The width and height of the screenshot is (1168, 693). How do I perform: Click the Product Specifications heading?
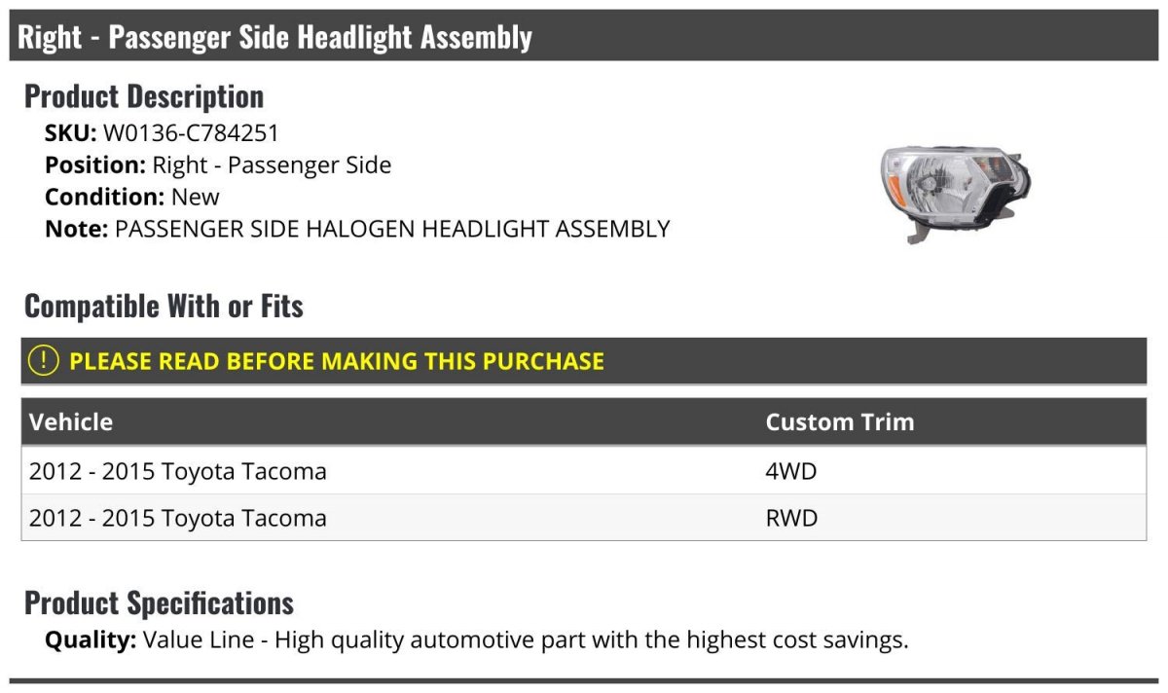point(159,603)
